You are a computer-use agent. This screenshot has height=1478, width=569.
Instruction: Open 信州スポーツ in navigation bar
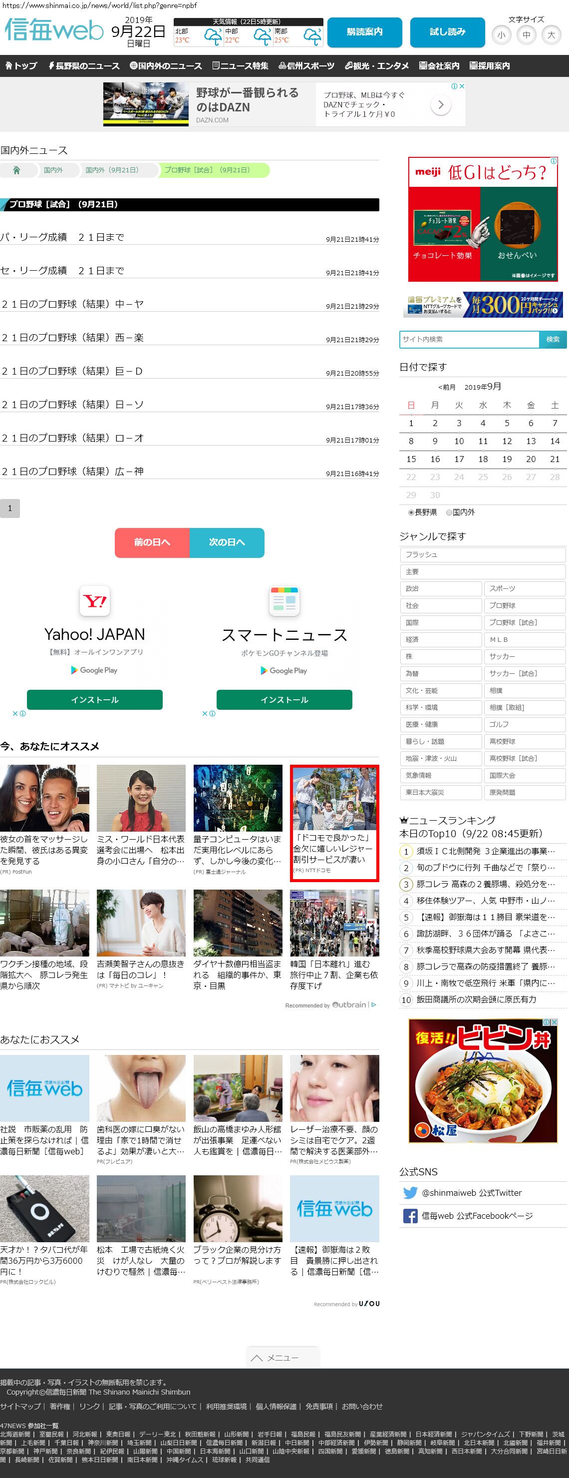(x=306, y=66)
